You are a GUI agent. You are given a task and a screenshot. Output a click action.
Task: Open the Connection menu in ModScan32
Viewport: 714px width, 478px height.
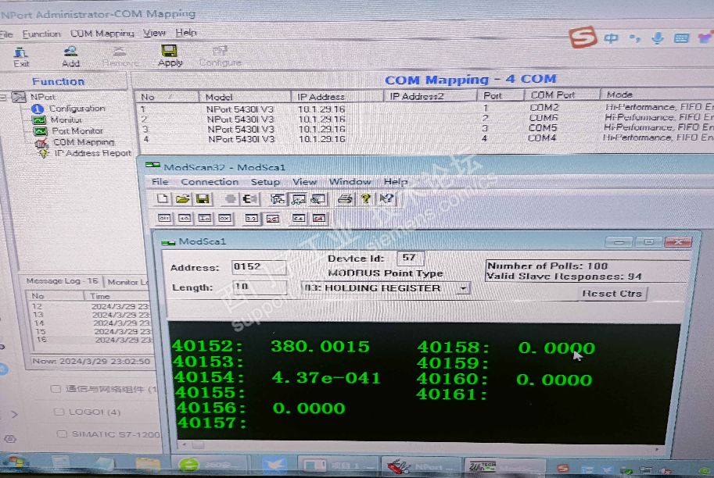click(x=210, y=181)
